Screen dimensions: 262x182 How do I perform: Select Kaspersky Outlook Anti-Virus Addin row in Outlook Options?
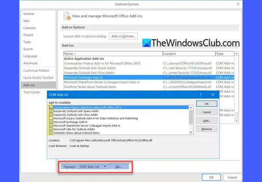point(149,73)
